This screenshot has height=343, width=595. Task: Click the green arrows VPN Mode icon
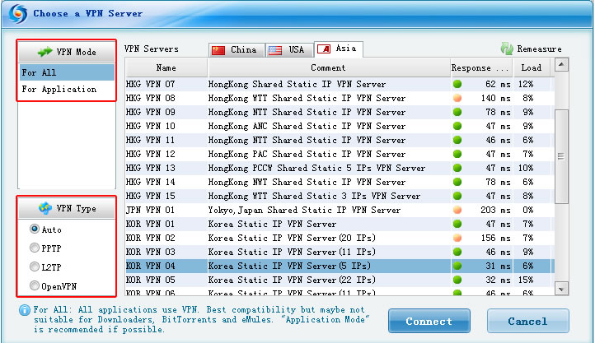[x=45, y=52]
